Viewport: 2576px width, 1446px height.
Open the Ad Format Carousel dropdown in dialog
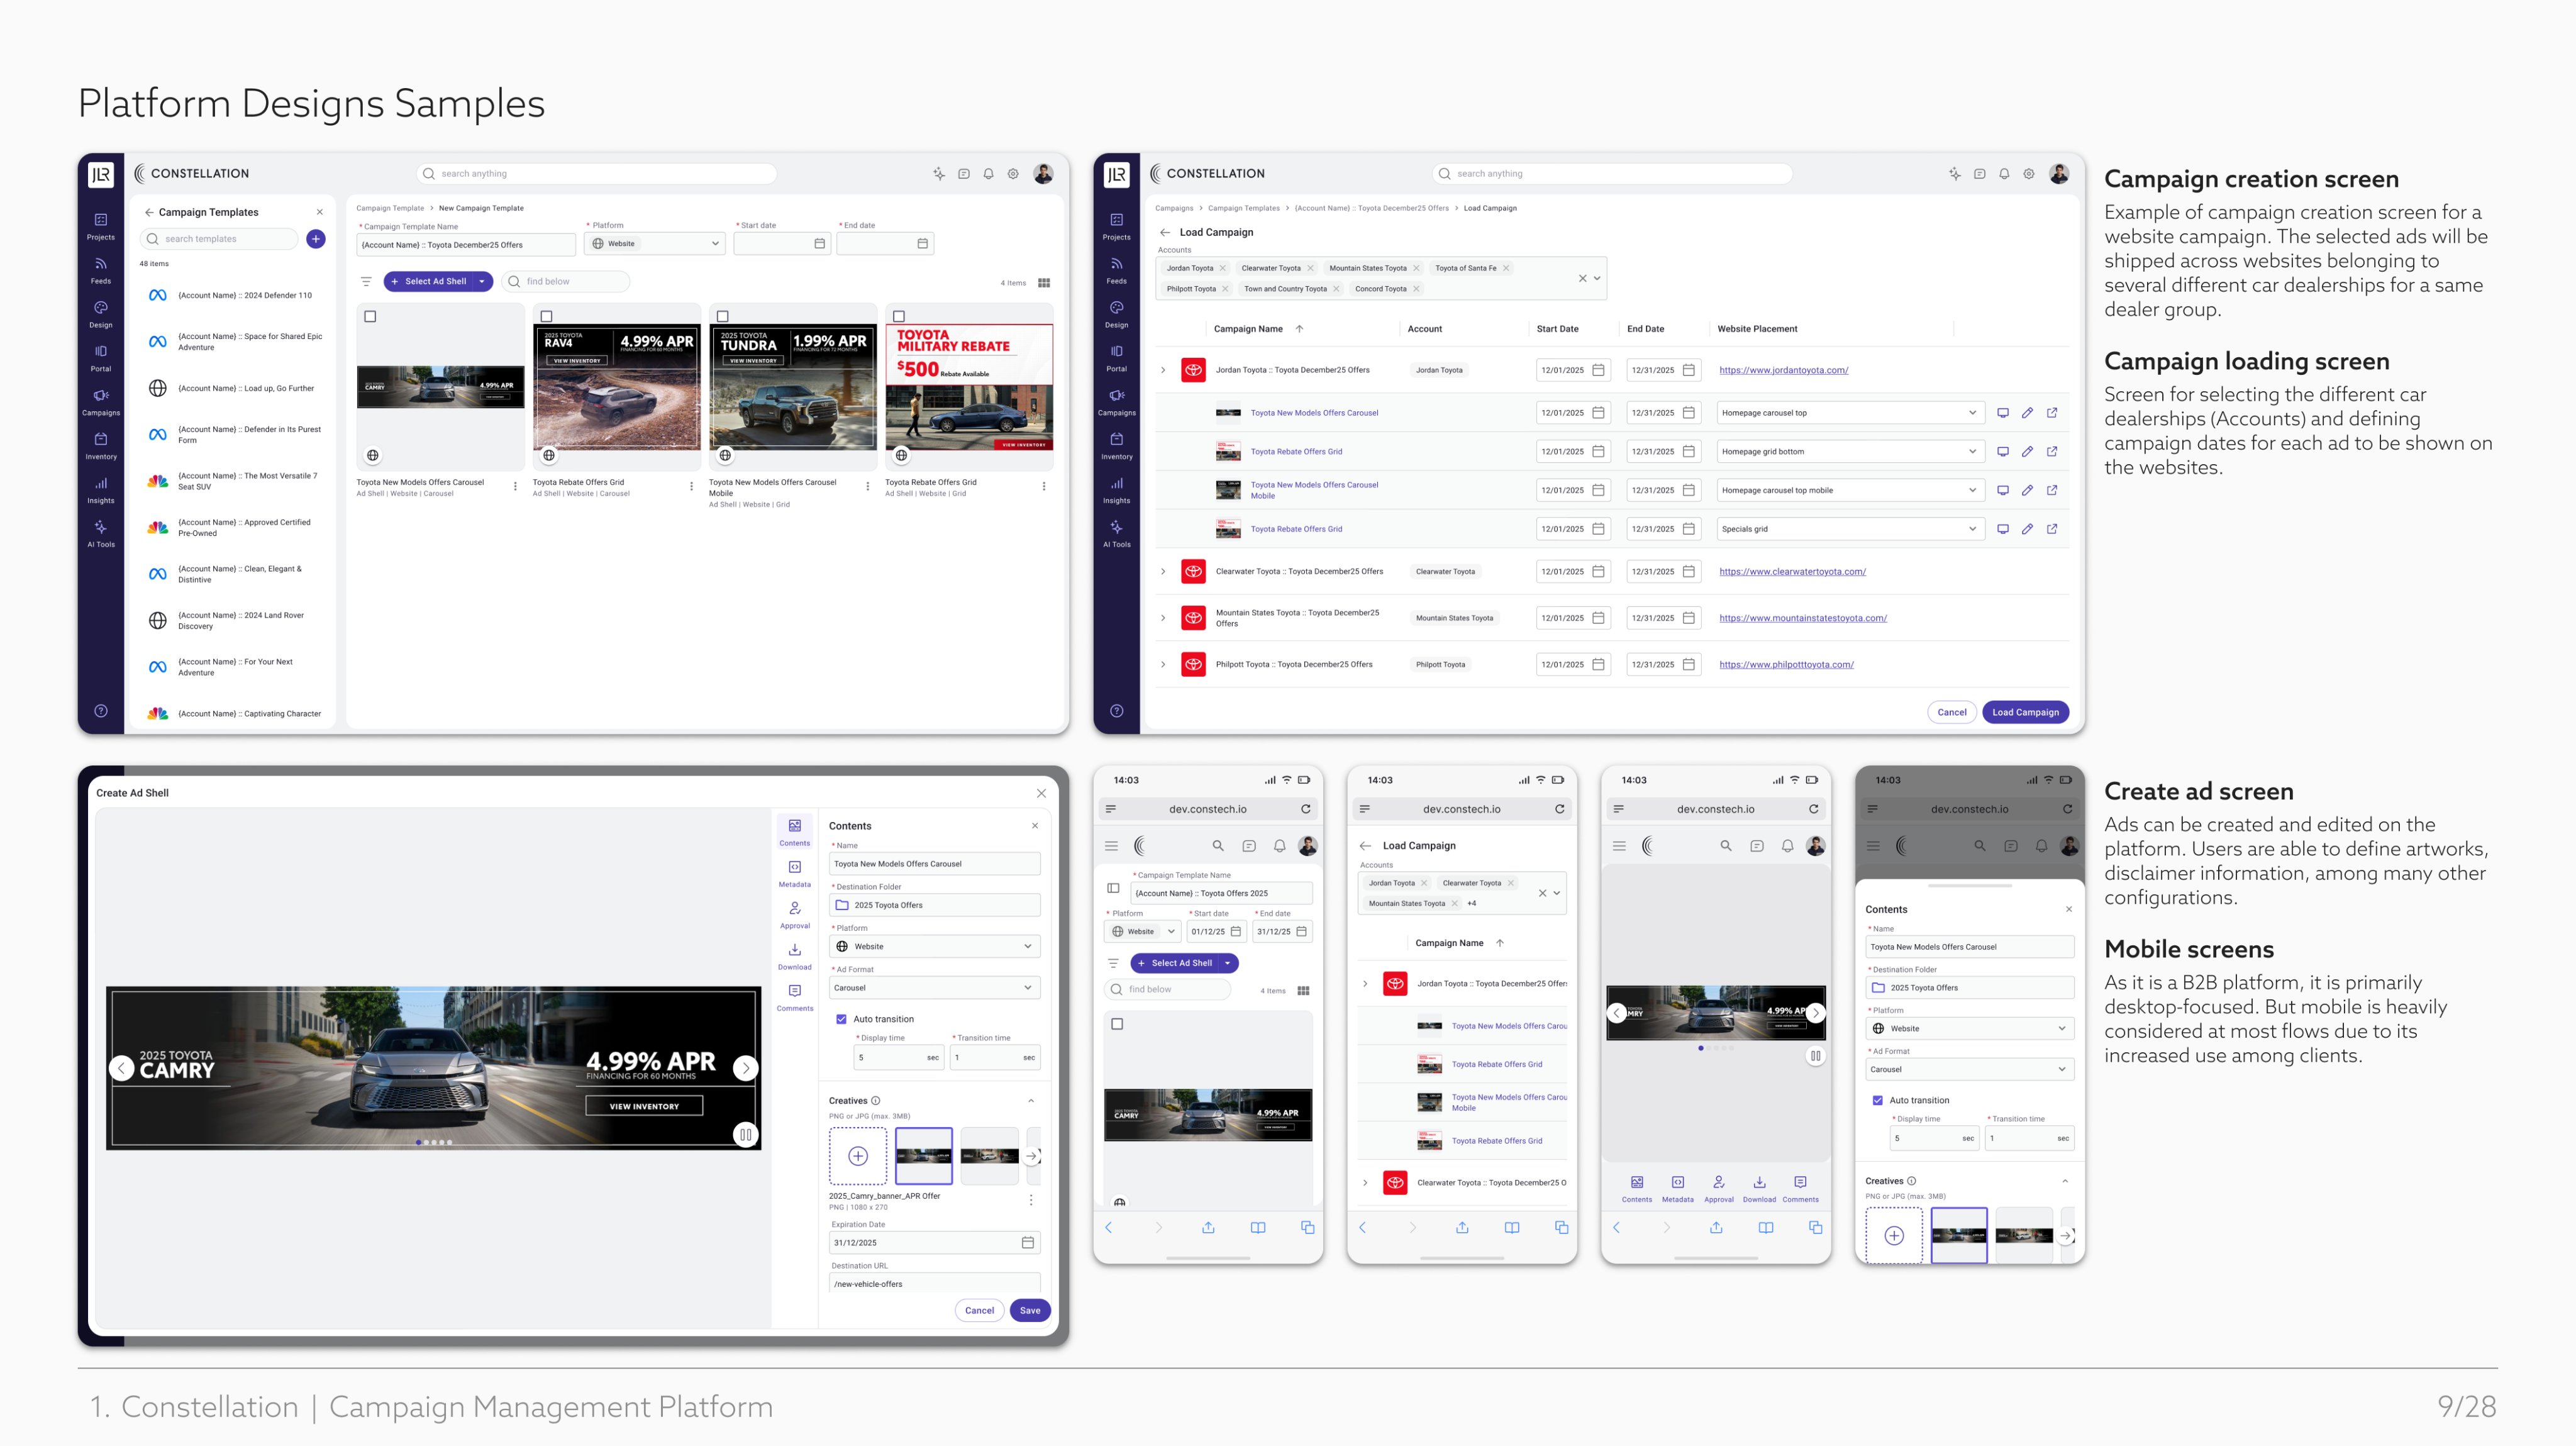coord(933,987)
